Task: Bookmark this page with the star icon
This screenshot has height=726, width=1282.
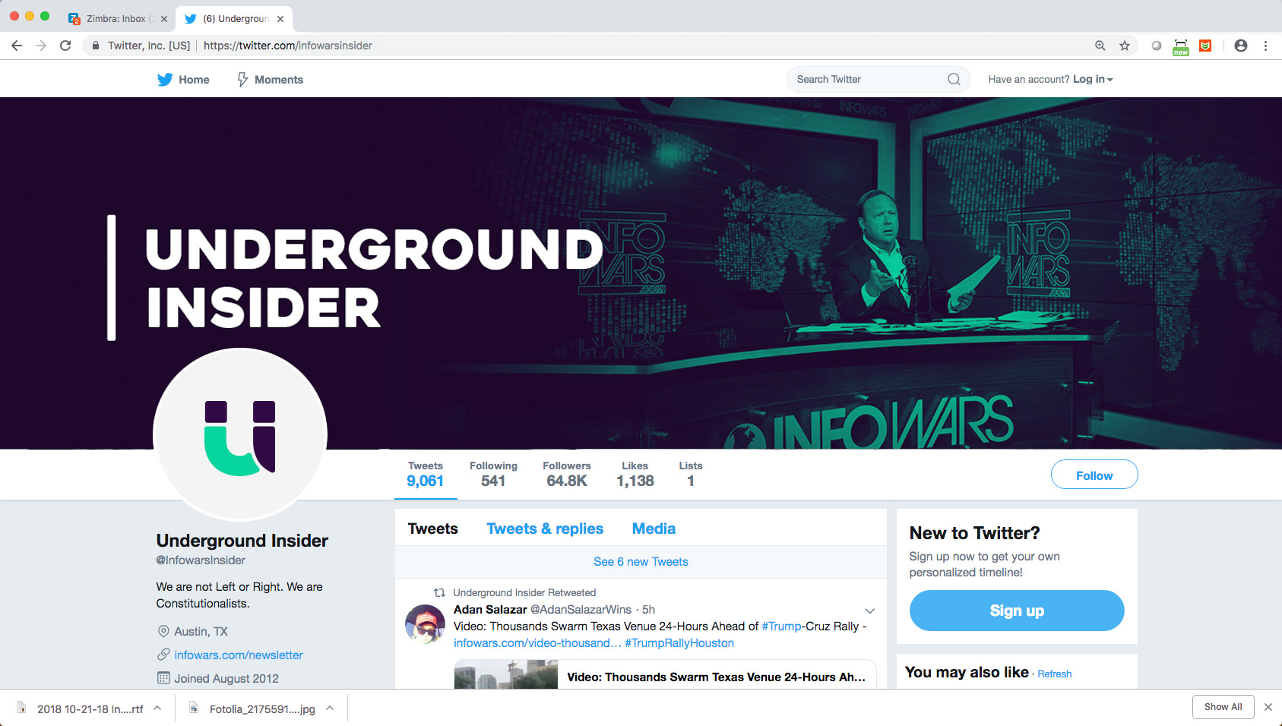Action: click(x=1125, y=46)
